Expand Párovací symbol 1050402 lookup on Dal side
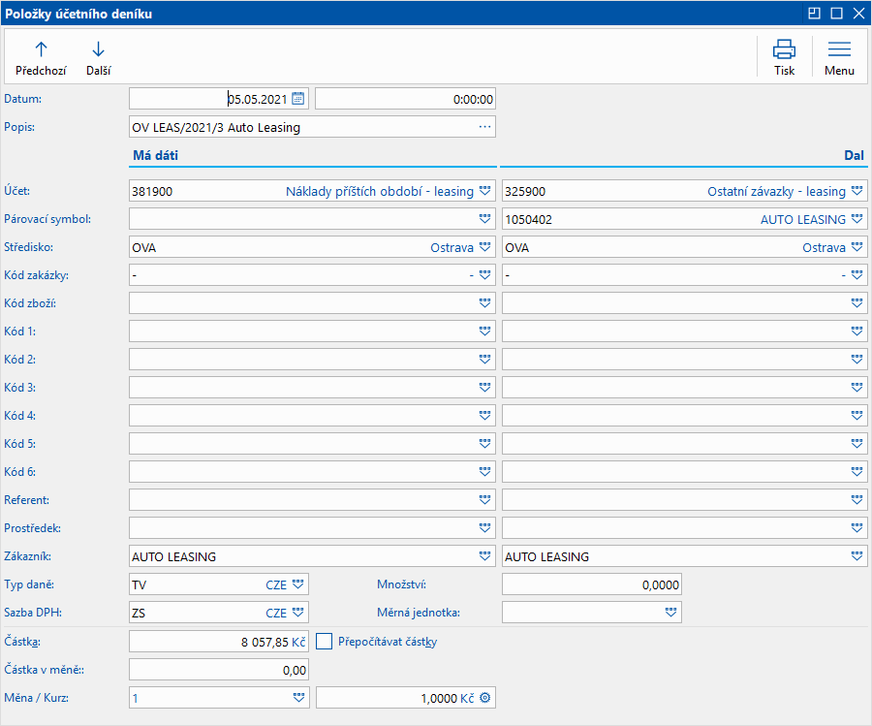 [857, 219]
